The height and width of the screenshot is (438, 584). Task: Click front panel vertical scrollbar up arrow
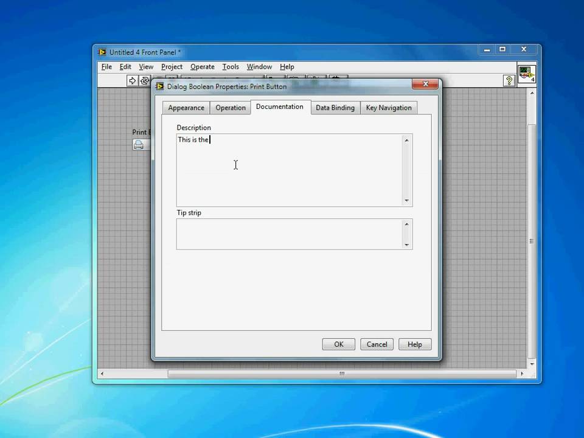click(x=532, y=93)
